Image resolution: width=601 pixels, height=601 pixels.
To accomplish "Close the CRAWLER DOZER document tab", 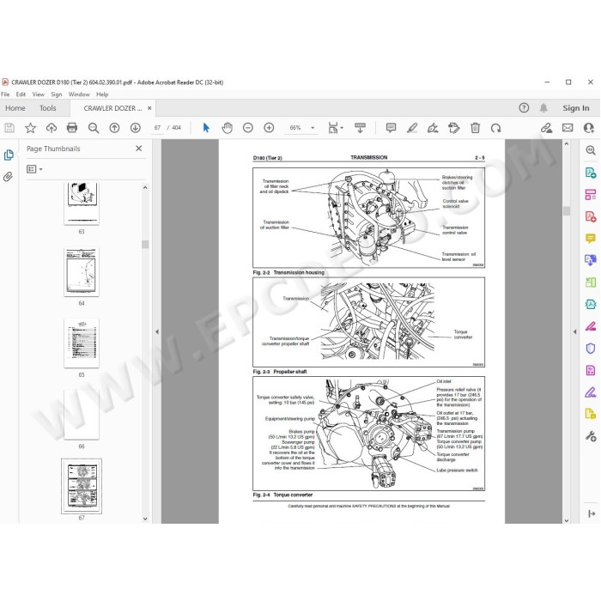I will tap(149, 108).
